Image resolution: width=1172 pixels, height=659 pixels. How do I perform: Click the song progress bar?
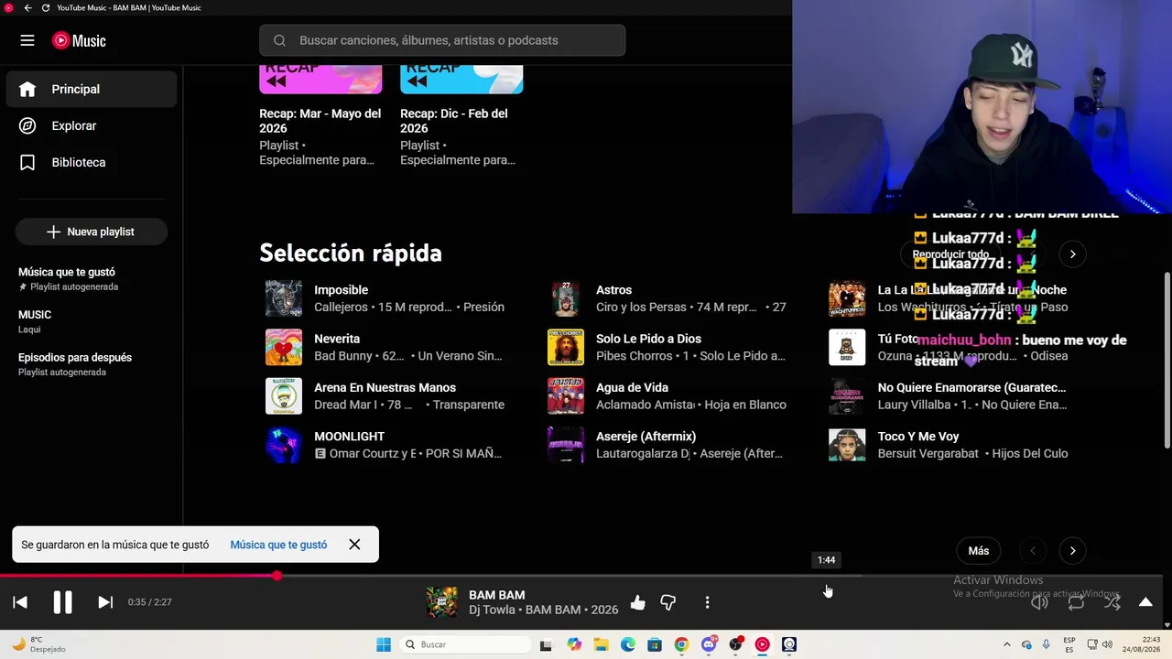[x=581, y=576]
